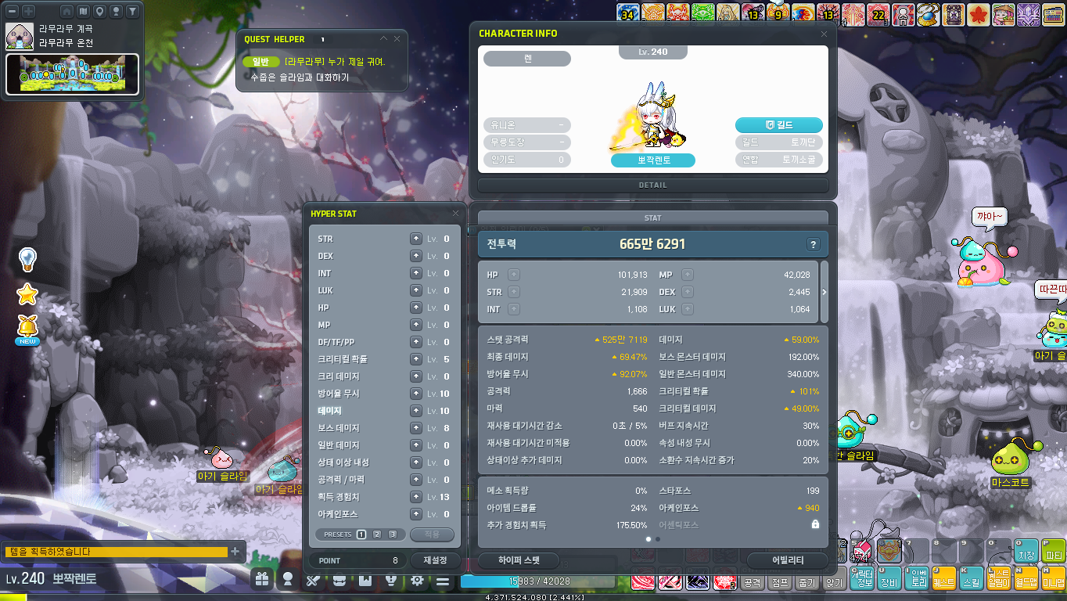Screen dimensions: 1067x601
Task: Select Hyper Stat preset 1
Action: (x=361, y=534)
